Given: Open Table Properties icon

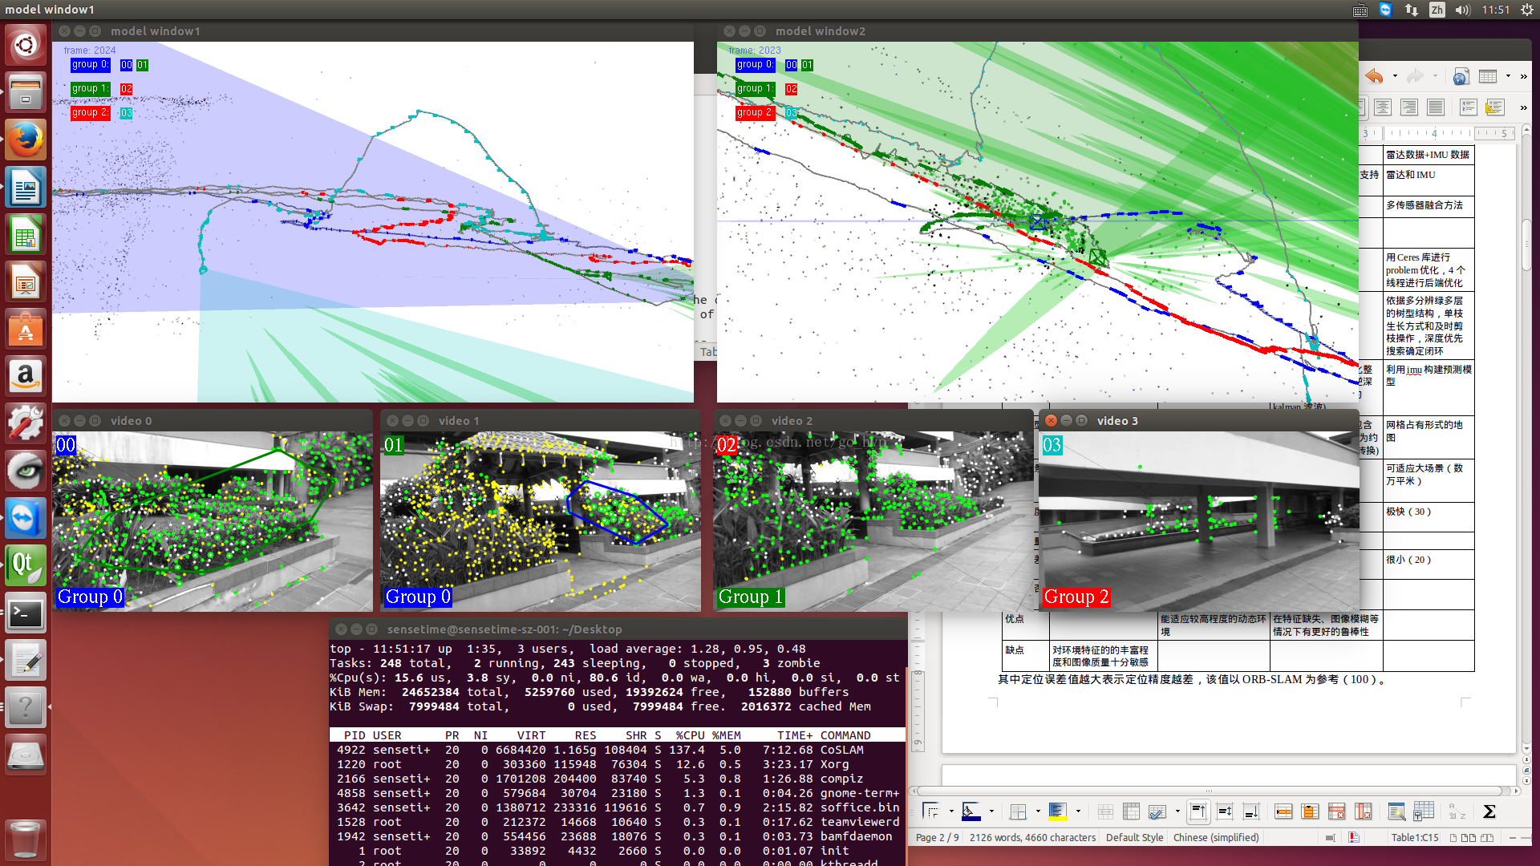Looking at the screenshot, I should coord(1424,811).
